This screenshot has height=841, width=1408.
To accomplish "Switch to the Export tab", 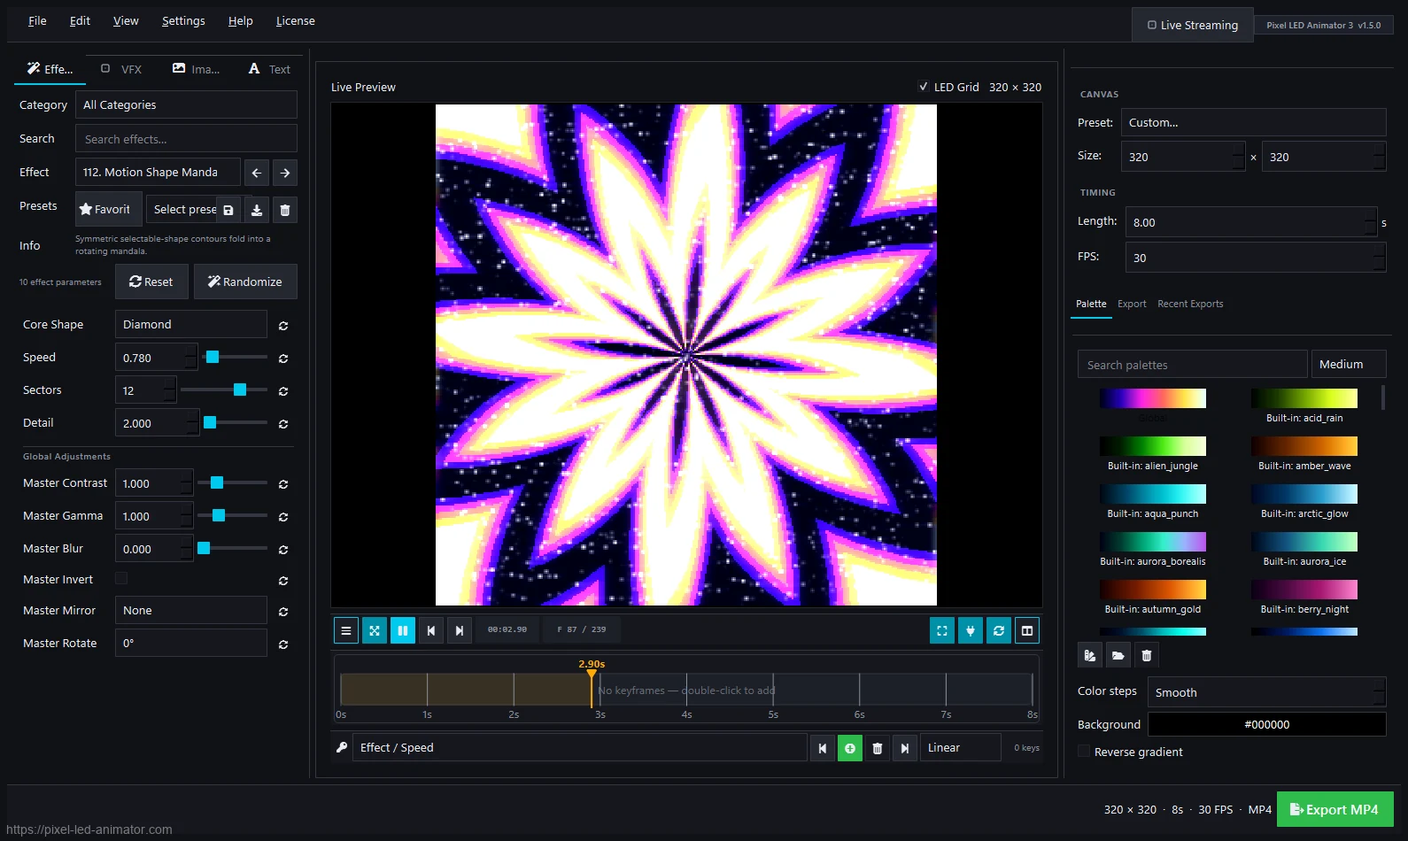I will (1132, 304).
